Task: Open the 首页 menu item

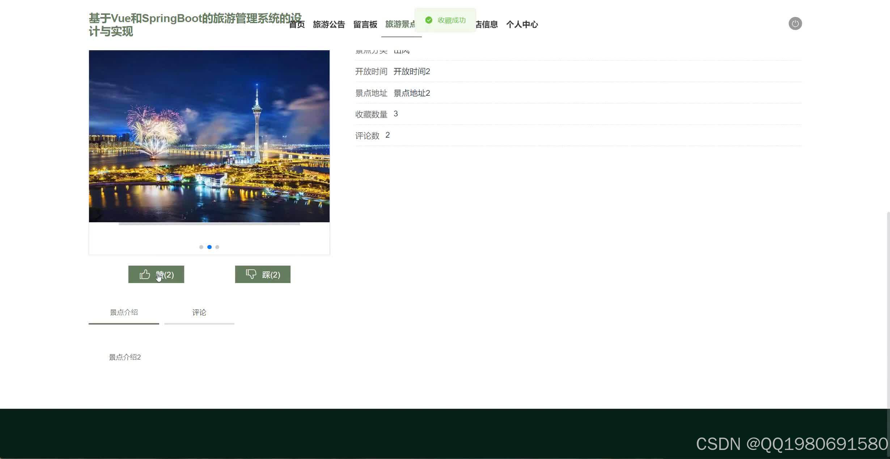Action: [297, 24]
